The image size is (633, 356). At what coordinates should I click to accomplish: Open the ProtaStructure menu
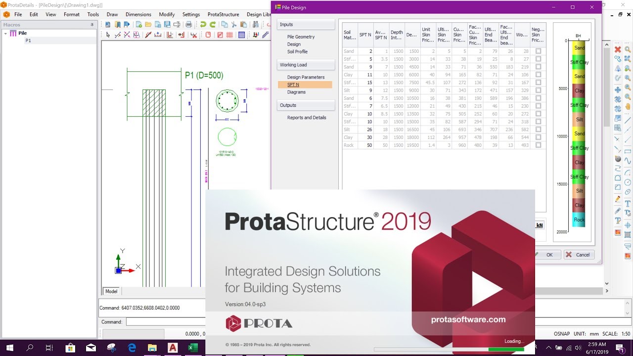point(223,14)
